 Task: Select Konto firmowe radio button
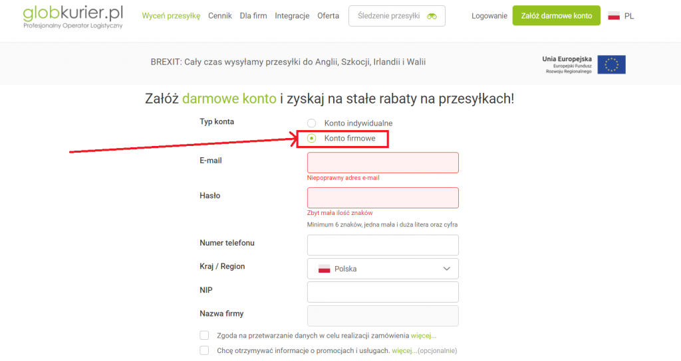click(311, 139)
